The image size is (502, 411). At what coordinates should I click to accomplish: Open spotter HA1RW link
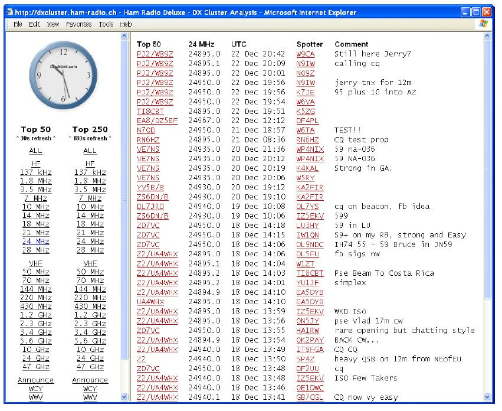coord(307,330)
